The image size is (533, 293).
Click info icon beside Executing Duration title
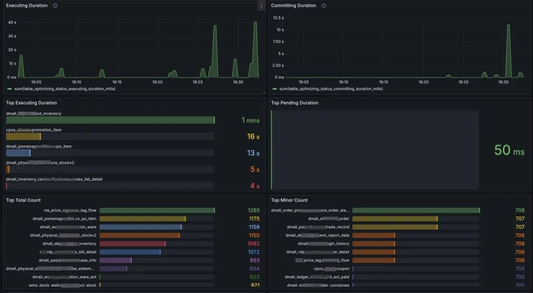55,5
